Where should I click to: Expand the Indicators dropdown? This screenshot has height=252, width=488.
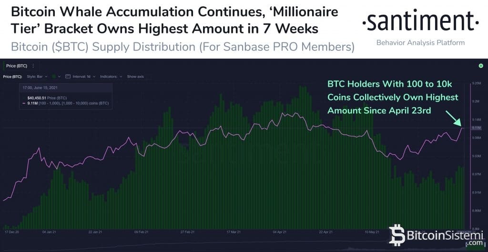111,76
